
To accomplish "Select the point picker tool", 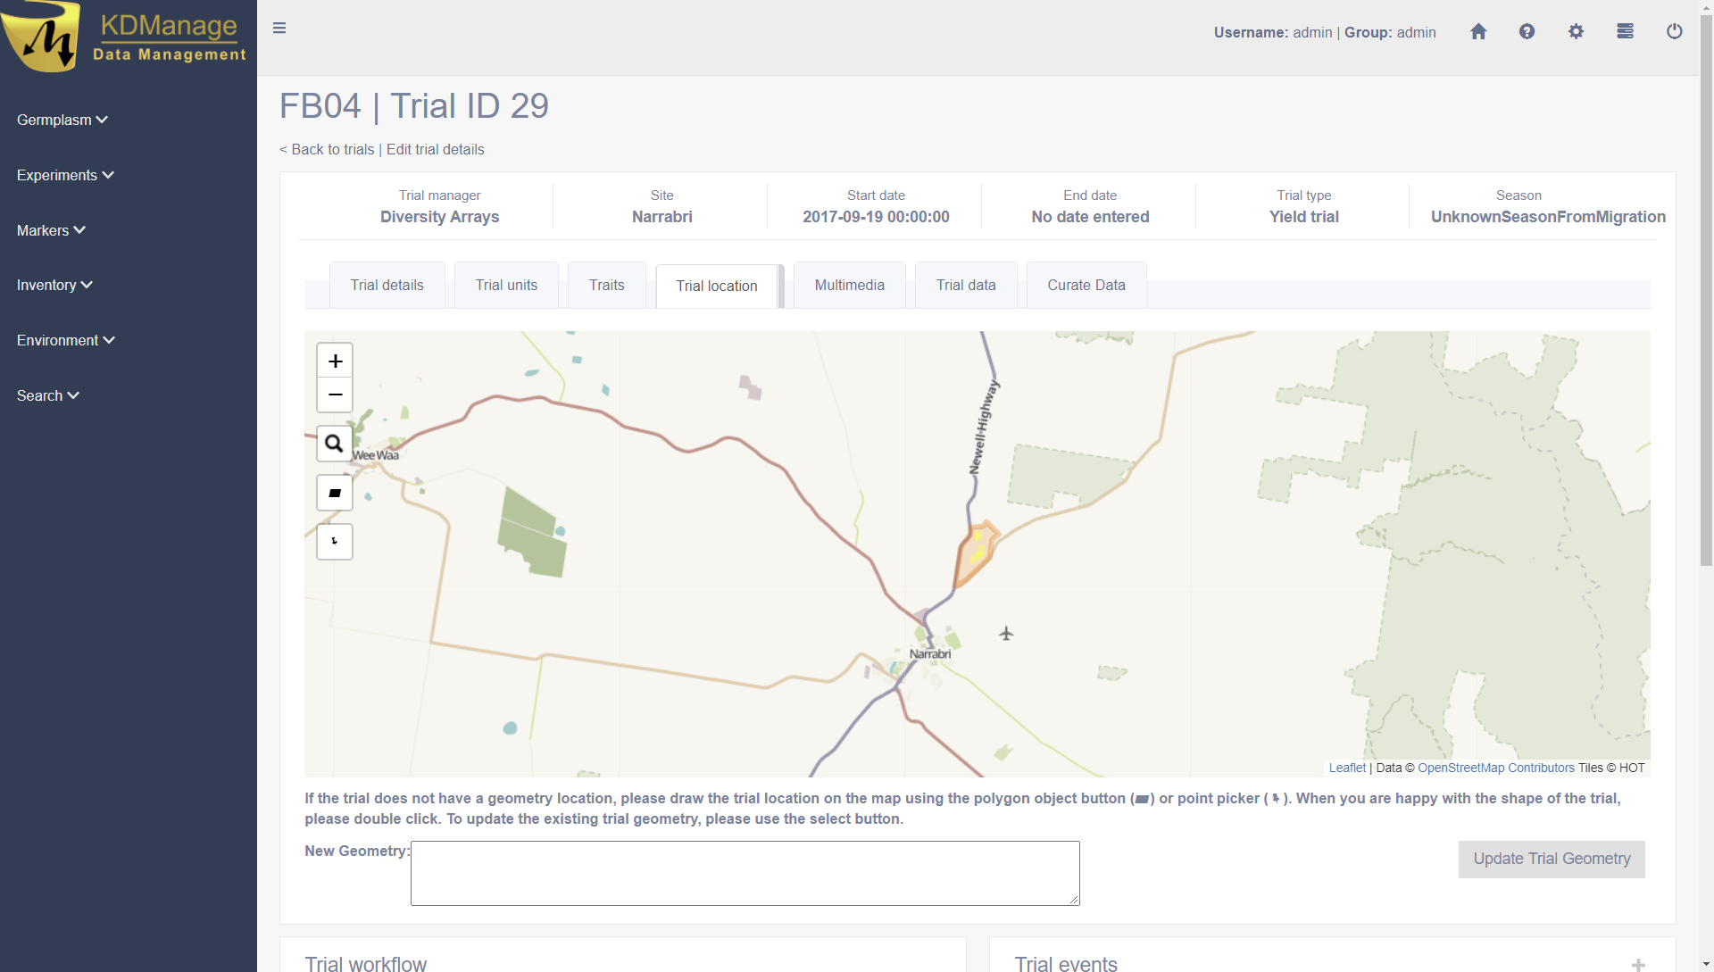I will click(335, 542).
